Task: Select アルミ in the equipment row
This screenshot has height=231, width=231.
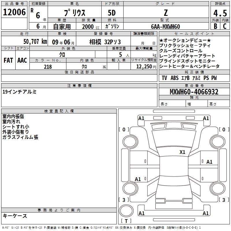Action: click(196, 78)
